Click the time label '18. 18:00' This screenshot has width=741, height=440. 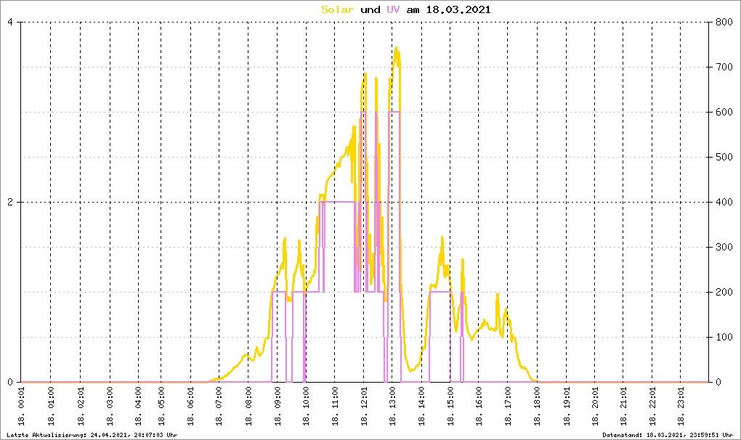point(537,407)
